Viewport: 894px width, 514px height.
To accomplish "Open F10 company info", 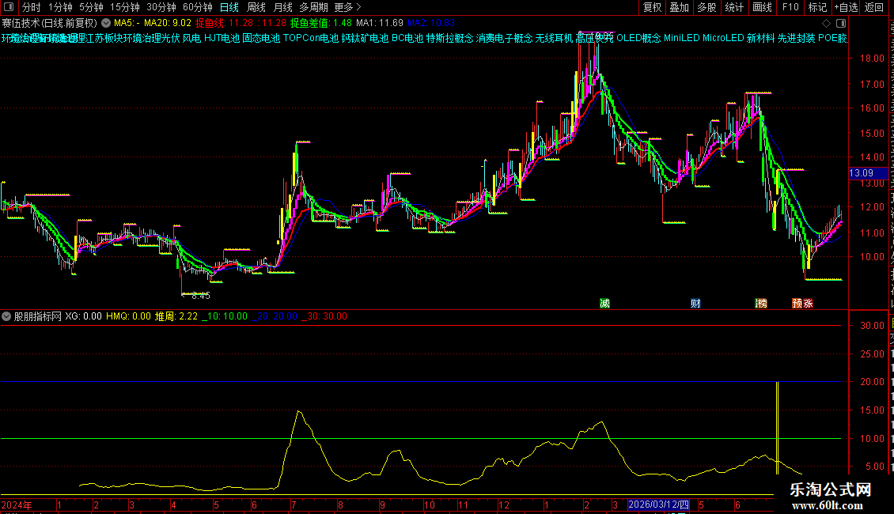I will 790,7.
